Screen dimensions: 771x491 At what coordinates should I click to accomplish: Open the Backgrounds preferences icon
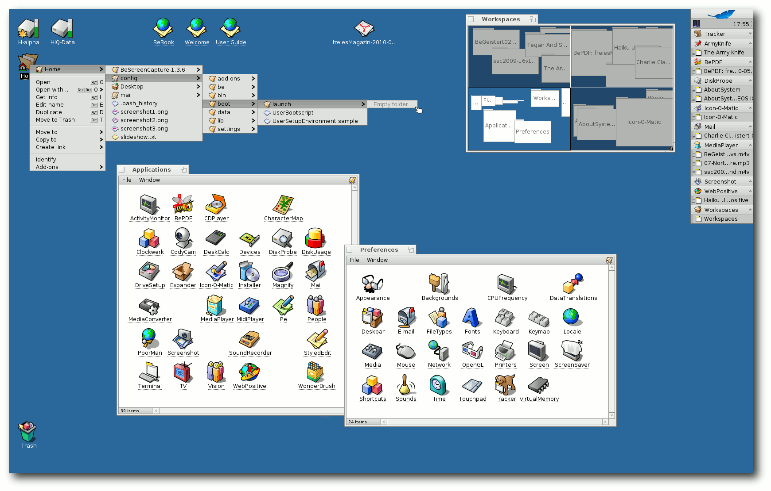(x=439, y=284)
